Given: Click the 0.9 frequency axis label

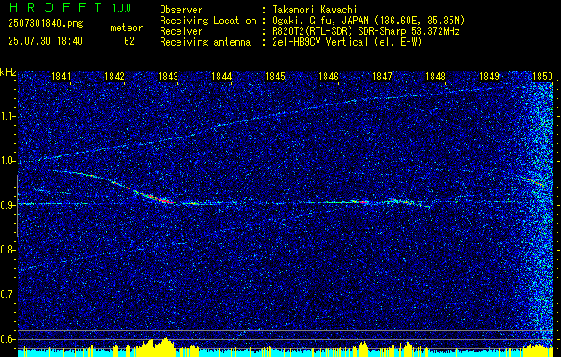Looking at the screenshot, I should coord(7,205).
